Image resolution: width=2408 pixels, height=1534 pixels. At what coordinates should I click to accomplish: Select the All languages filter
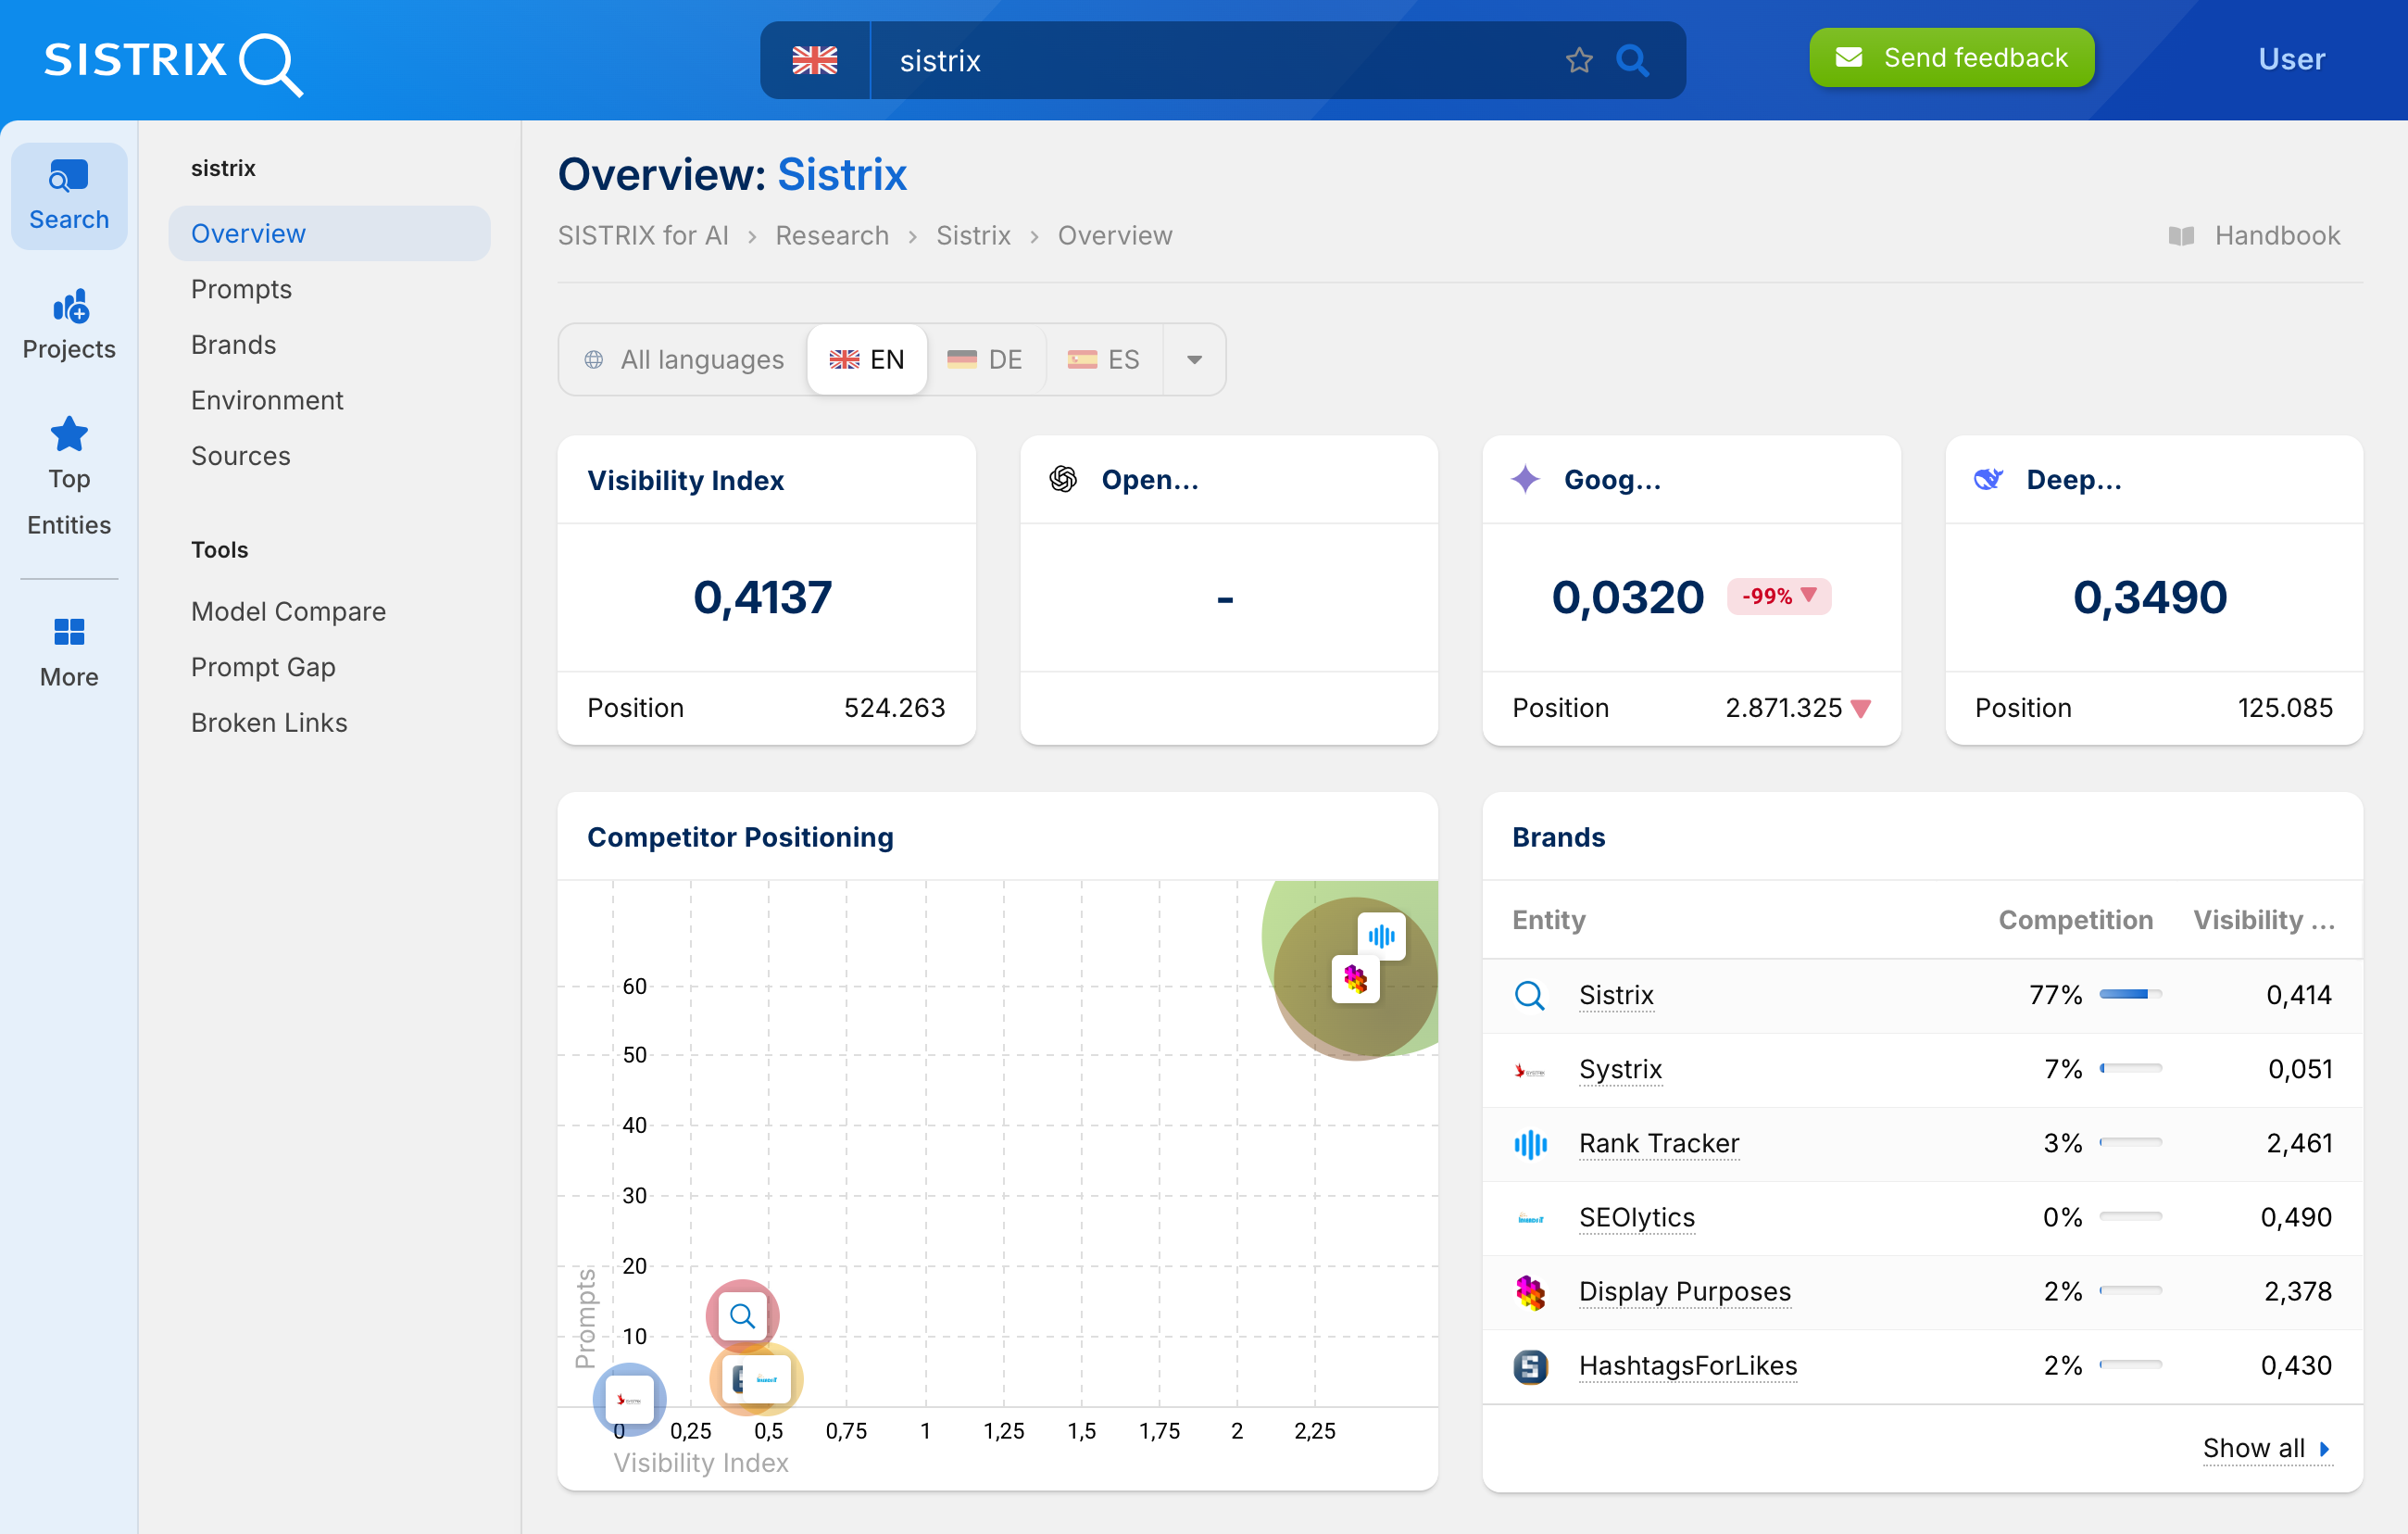[684, 360]
